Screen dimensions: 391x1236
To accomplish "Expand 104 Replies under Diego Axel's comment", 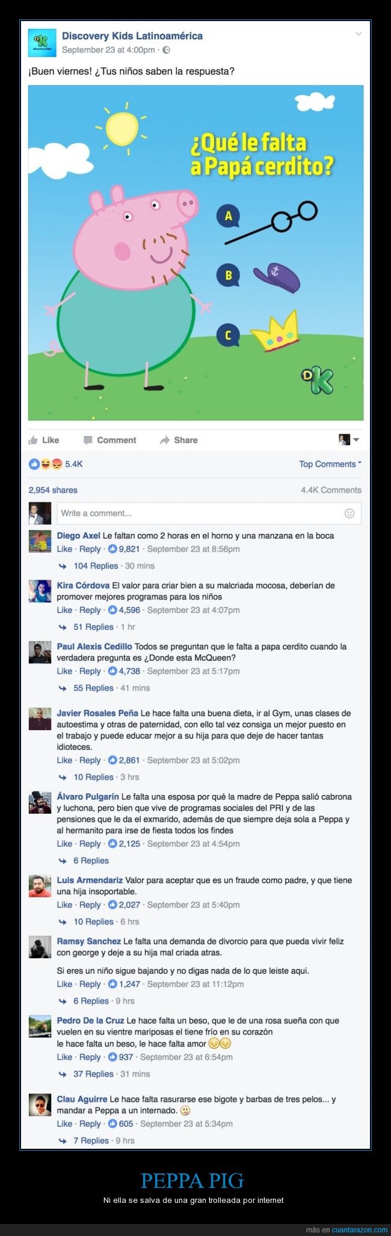I will point(95,566).
